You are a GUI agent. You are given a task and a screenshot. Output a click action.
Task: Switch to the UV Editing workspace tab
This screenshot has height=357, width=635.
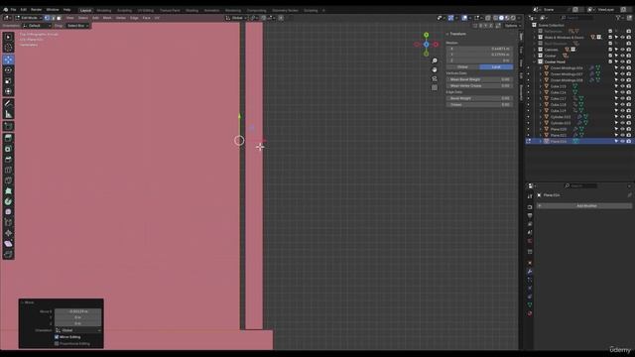tap(146, 10)
